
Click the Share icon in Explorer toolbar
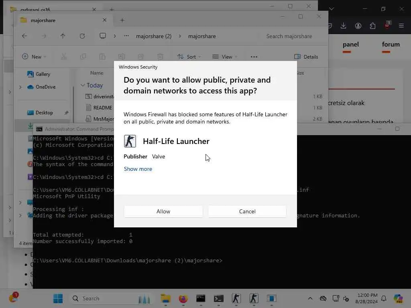(x=141, y=57)
